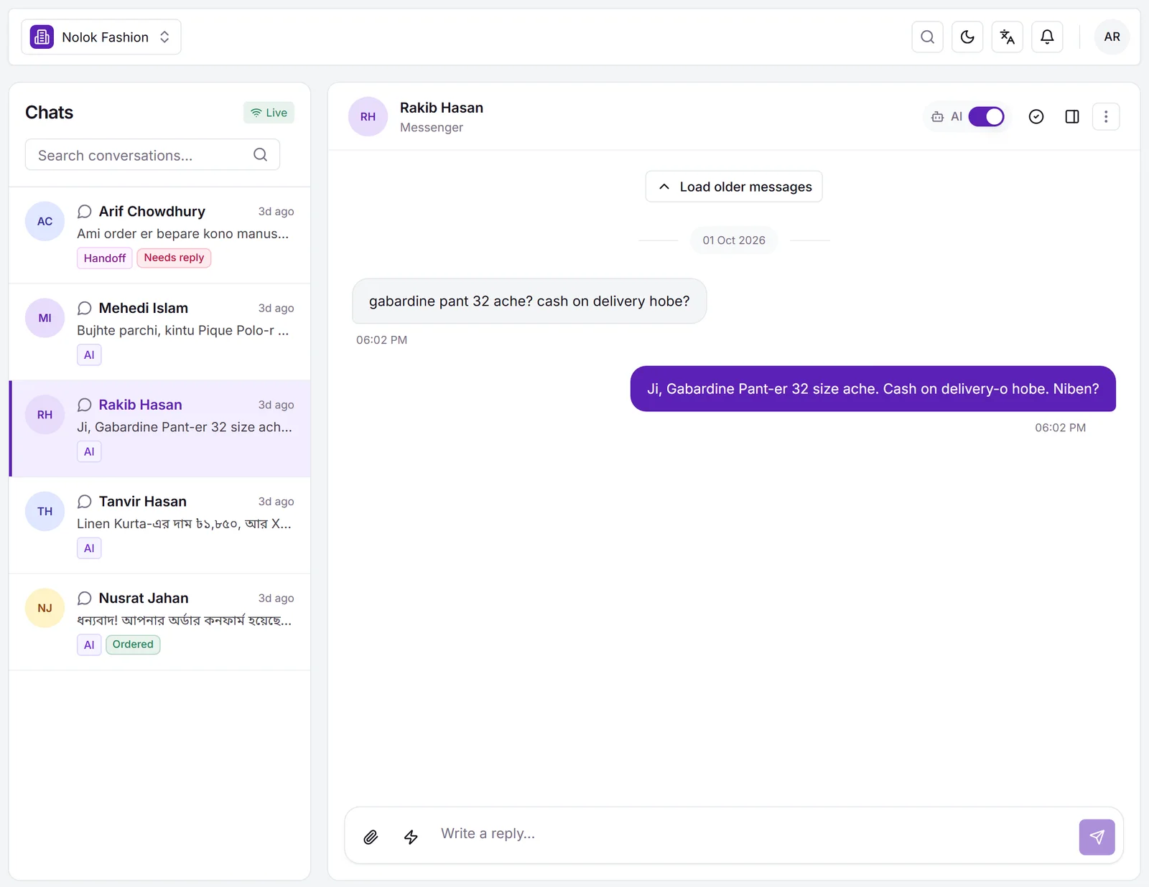Toggle the side panel layout icon
1149x887 pixels.
[x=1072, y=116]
